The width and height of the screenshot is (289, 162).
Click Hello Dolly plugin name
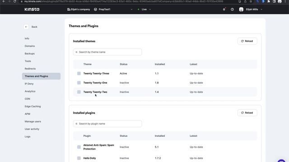coord(89,158)
